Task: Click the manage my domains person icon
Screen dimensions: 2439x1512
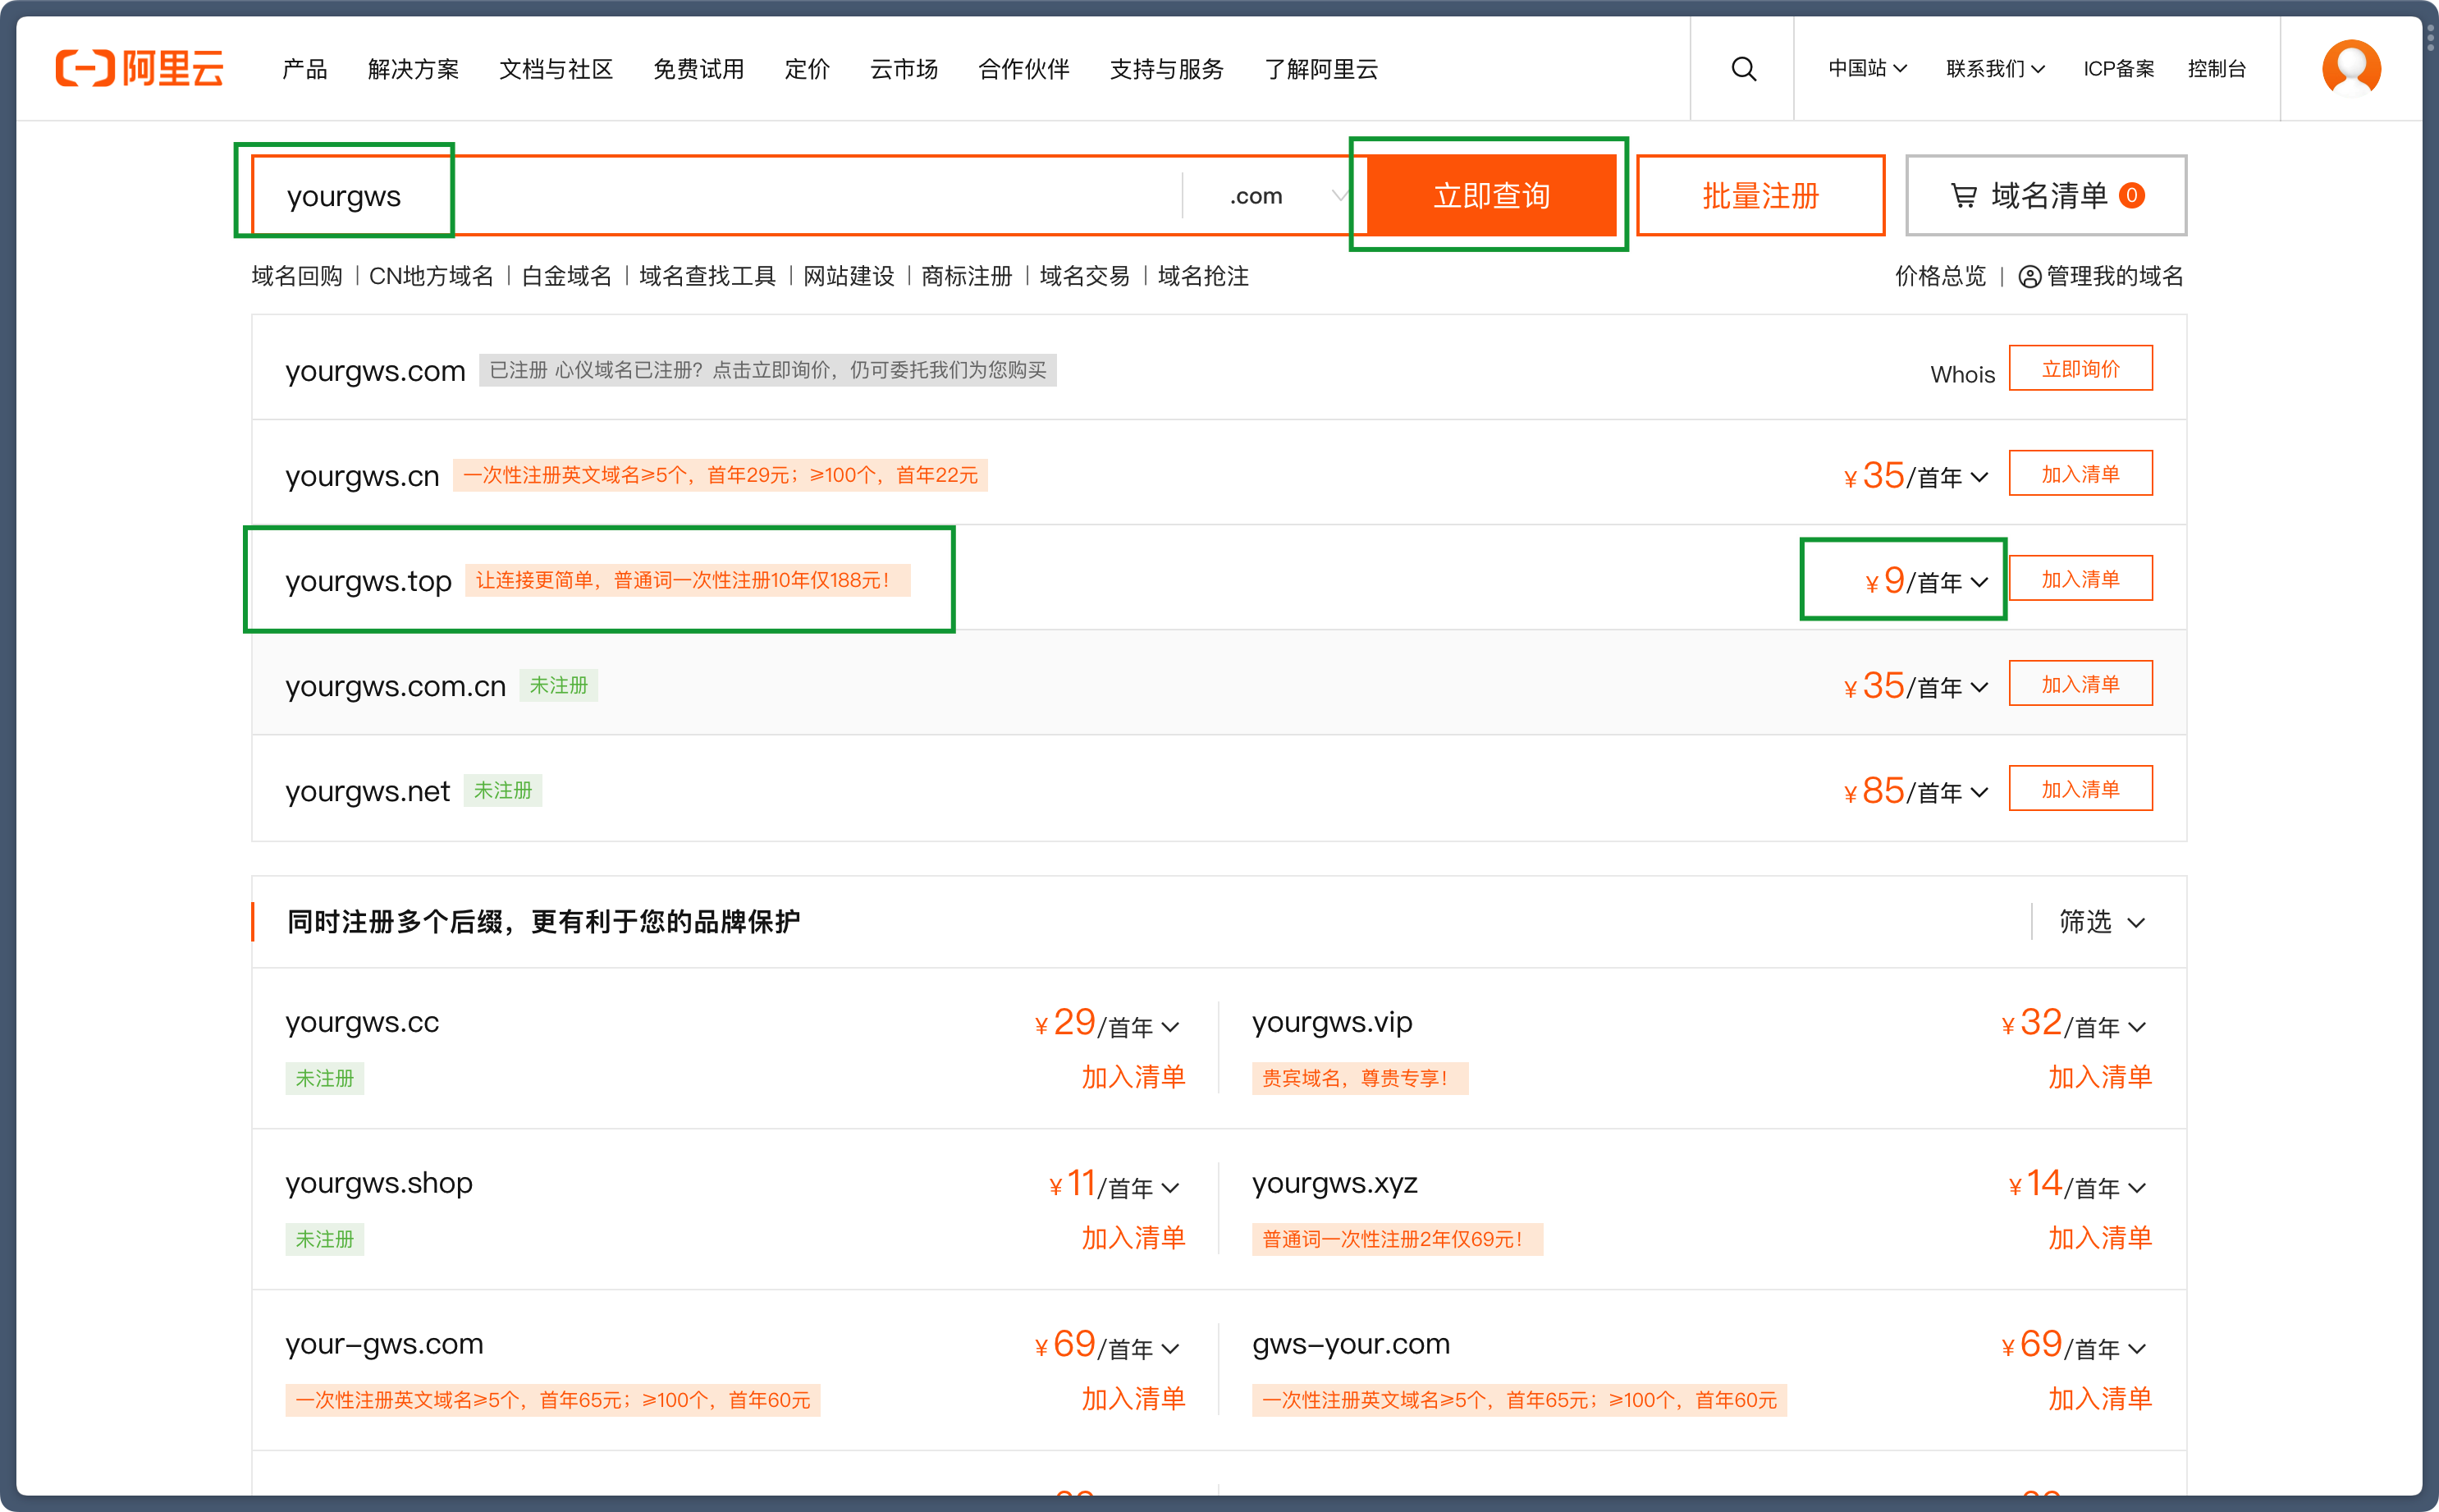Action: coord(2029,277)
